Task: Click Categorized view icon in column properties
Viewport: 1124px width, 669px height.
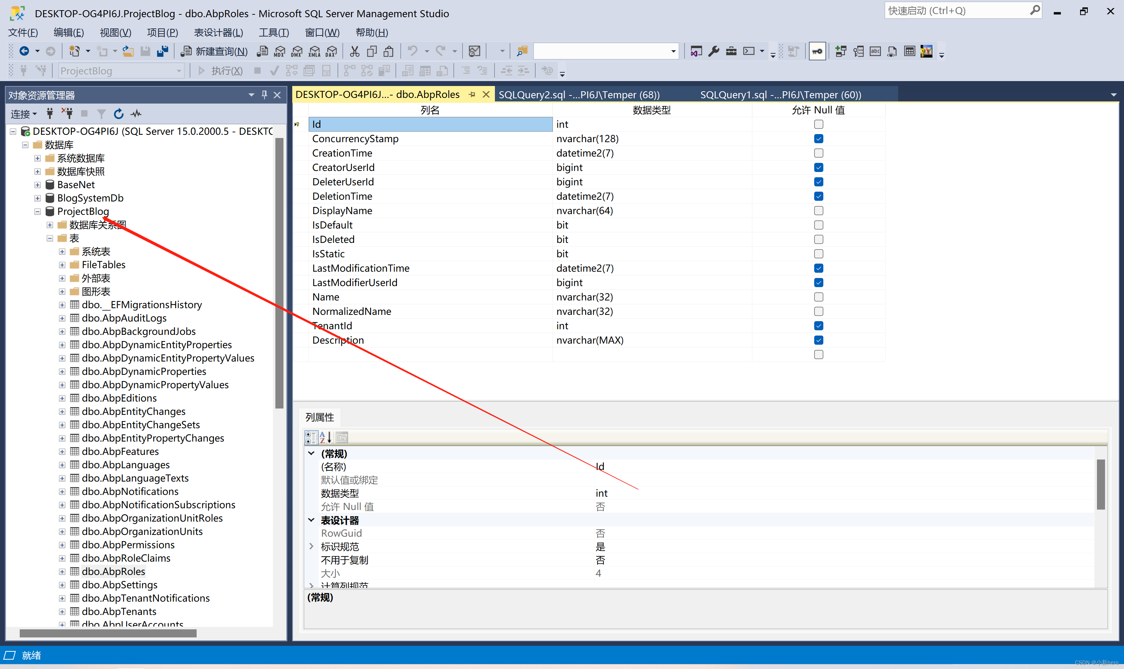Action: pos(311,437)
